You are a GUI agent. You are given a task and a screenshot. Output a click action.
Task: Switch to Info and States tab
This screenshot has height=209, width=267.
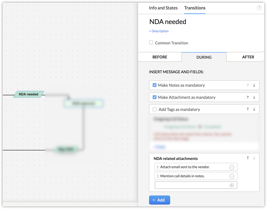click(x=163, y=8)
